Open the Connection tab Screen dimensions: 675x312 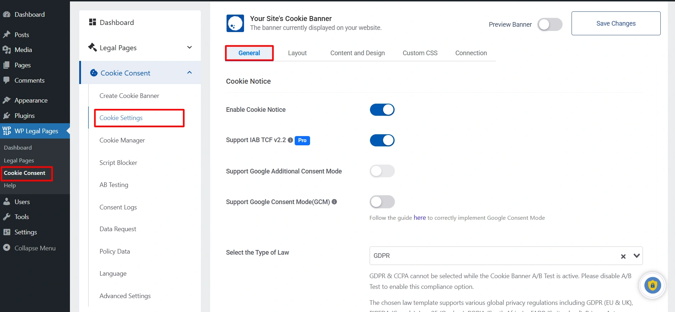(471, 53)
